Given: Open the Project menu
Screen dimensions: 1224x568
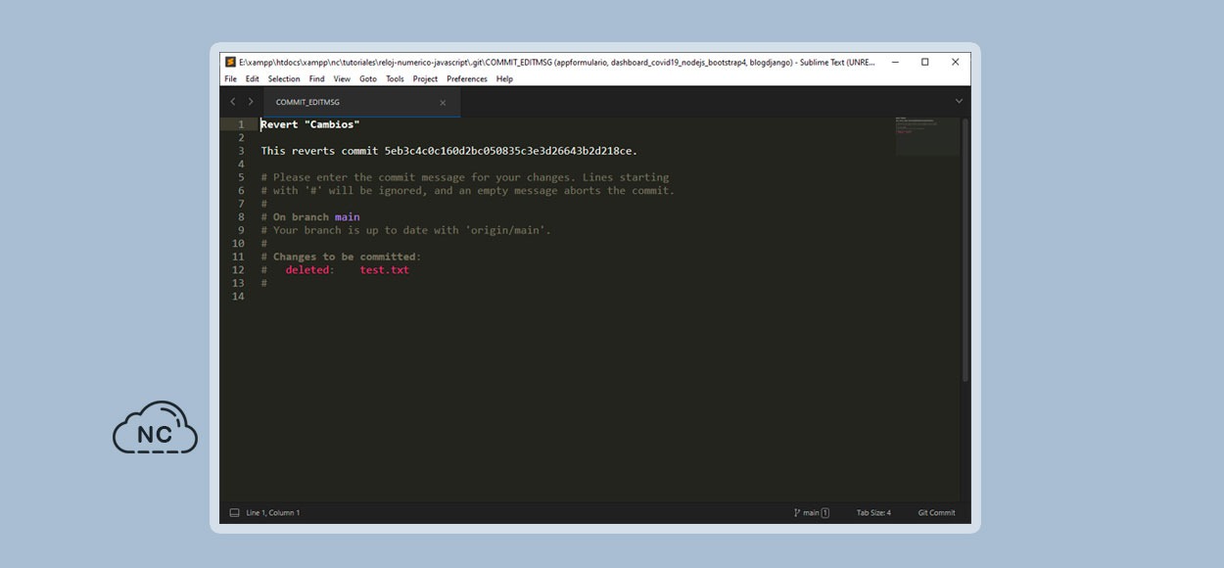Looking at the screenshot, I should tap(425, 79).
